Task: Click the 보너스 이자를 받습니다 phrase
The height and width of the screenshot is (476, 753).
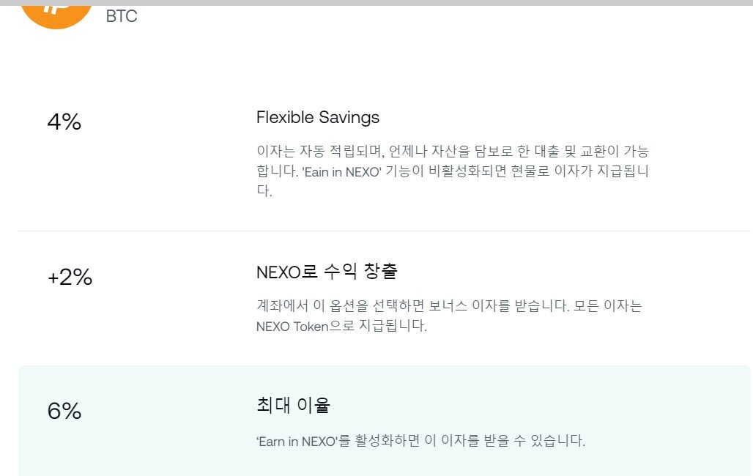Action: [499, 306]
